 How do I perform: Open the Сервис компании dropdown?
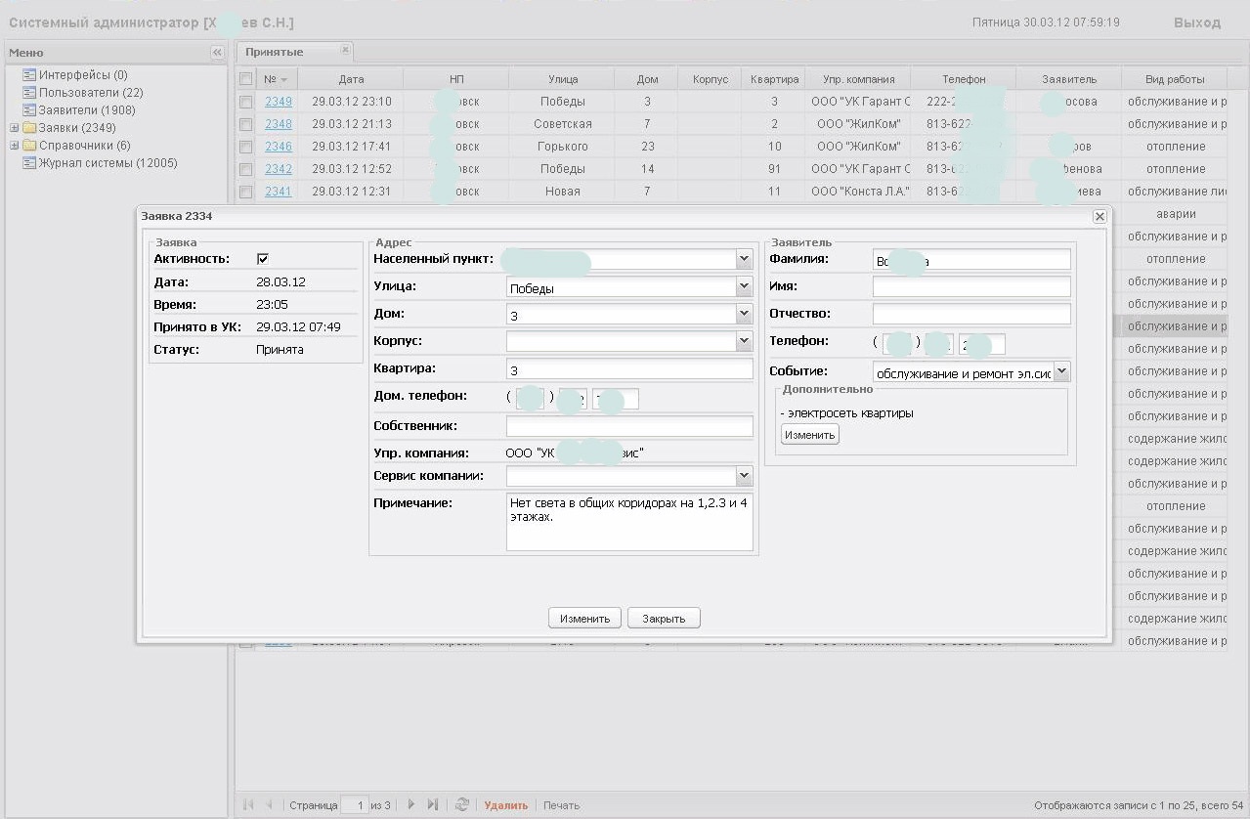745,476
